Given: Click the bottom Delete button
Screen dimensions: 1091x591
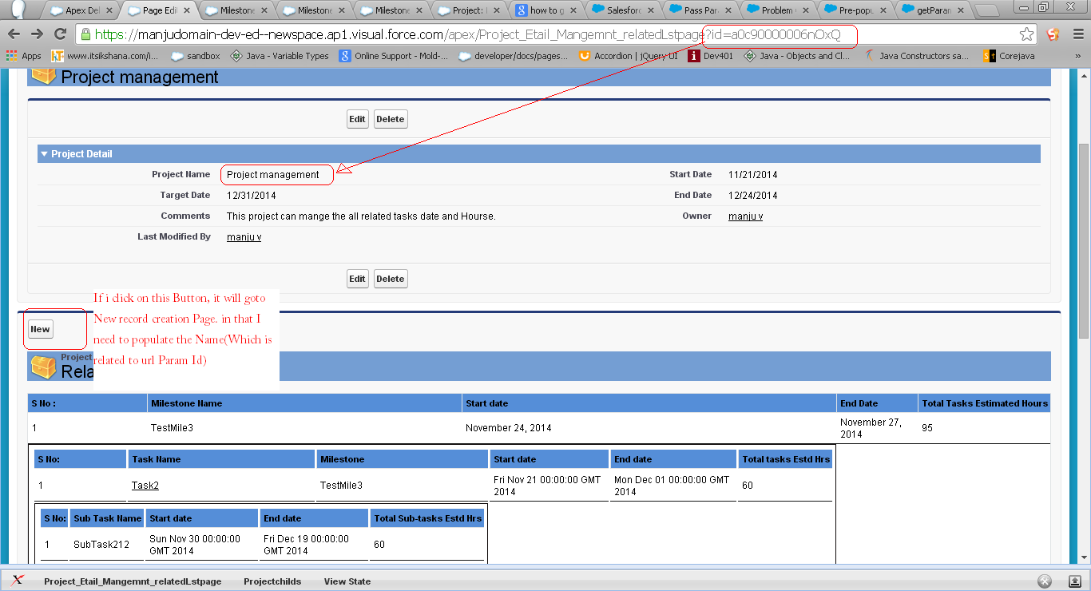Looking at the screenshot, I should click(x=391, y=279).
